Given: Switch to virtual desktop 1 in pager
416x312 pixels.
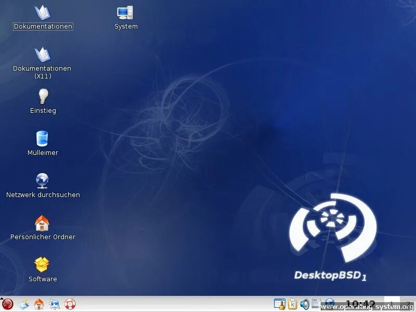Looking at the screenshot, I should click(x=392, y=304).
